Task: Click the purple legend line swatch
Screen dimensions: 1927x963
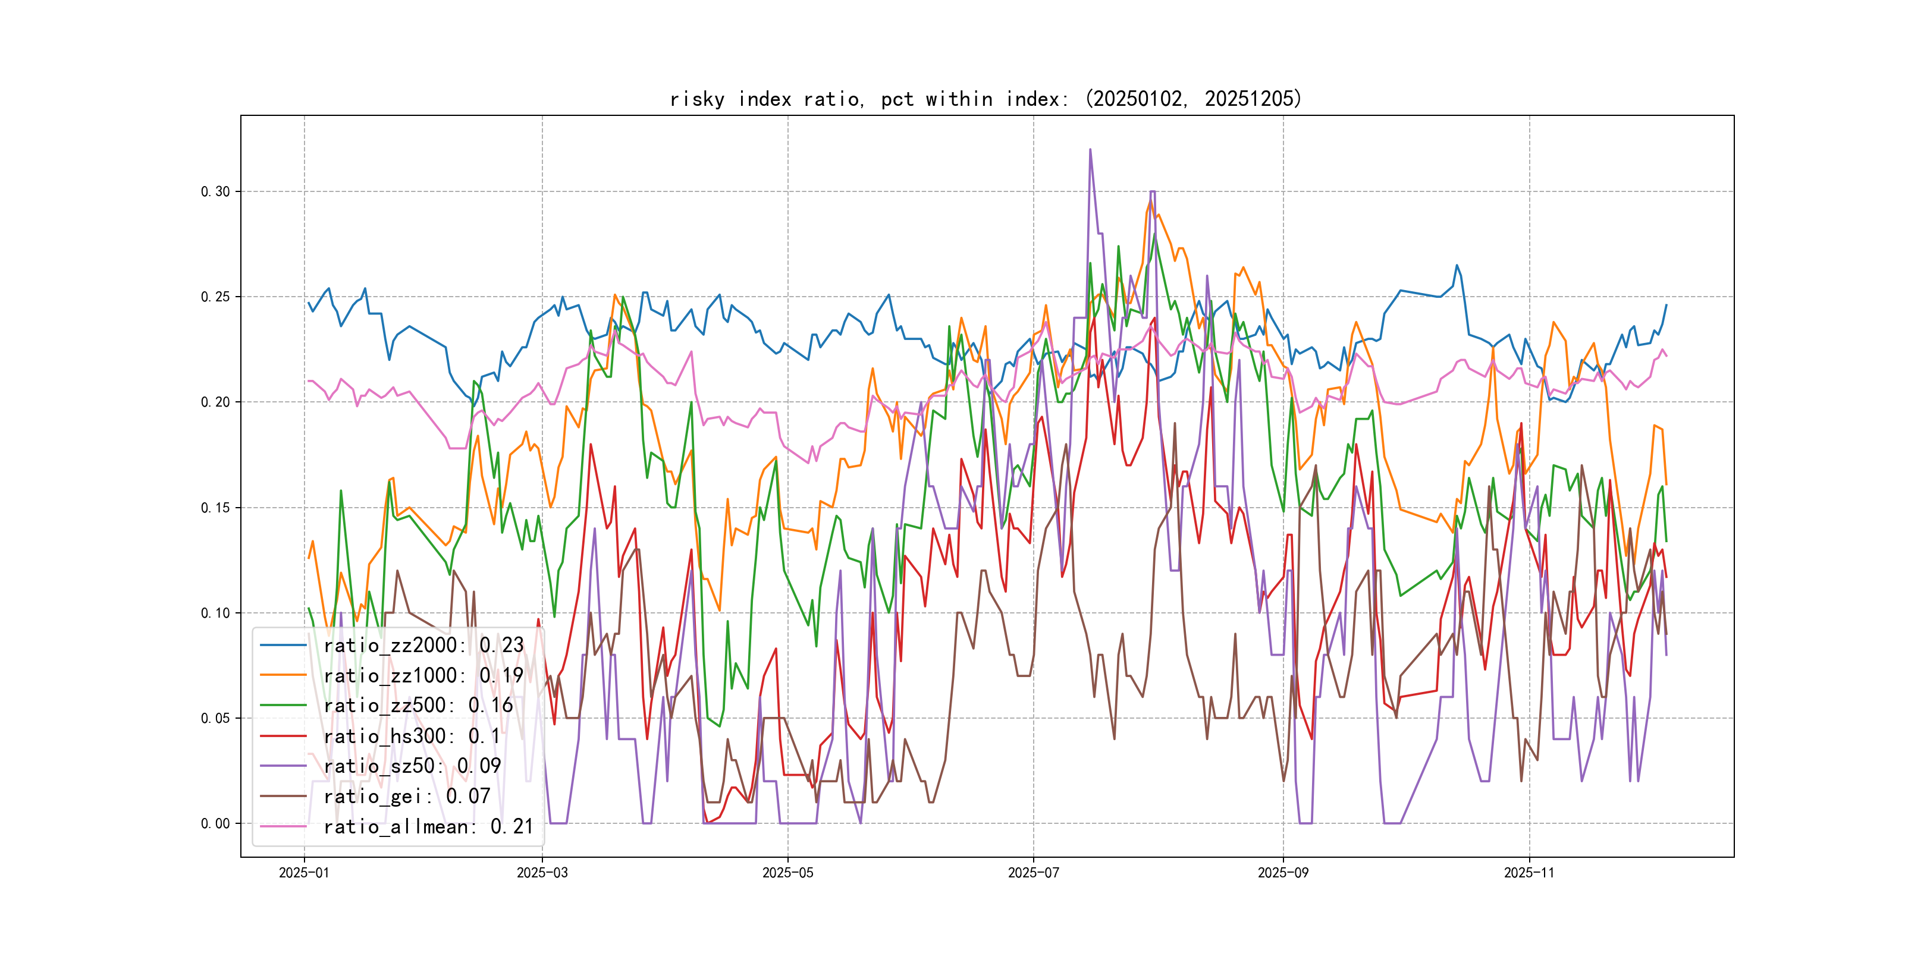Action: tap(284, 766)
